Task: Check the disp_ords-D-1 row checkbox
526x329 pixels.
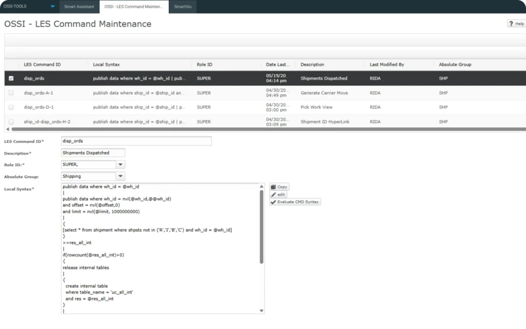Action: tap(11, 107)
